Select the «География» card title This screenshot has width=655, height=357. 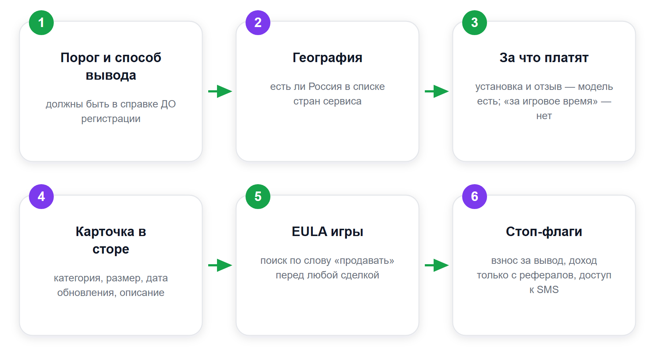click(x=327, y=58)
